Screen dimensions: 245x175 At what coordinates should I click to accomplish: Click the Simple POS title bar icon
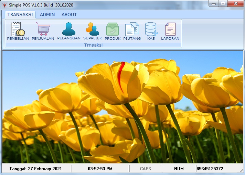tap(4, 4)
